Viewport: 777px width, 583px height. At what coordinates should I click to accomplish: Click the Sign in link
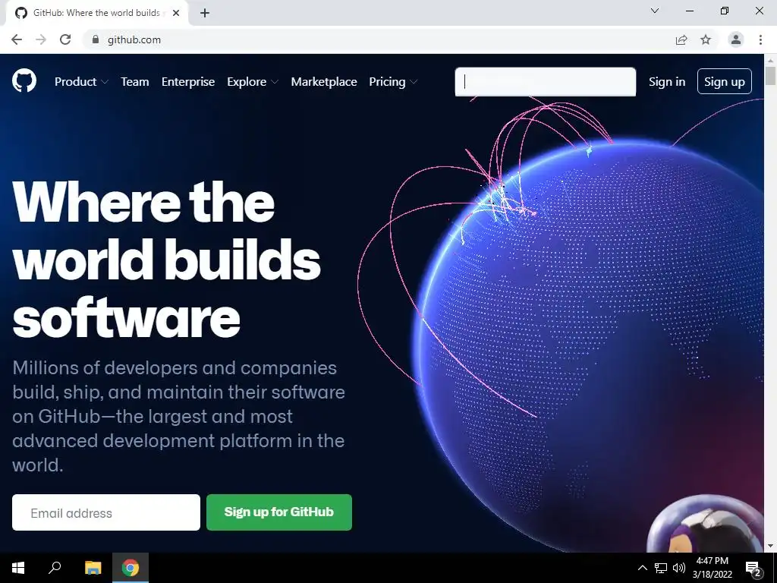667,82
